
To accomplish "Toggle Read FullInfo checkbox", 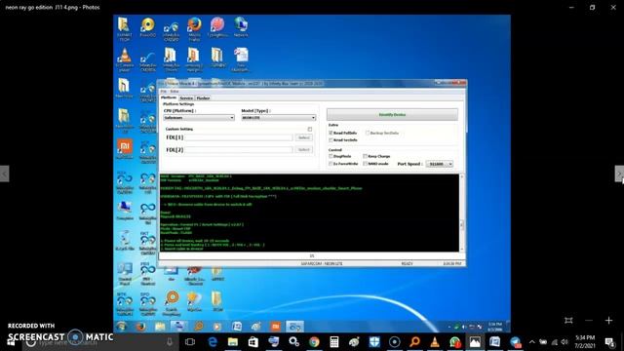I will (331, 133).
